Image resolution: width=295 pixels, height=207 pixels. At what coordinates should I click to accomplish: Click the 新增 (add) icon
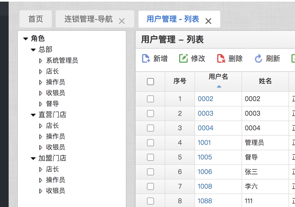pyautogui.click(x=146, y=58)
